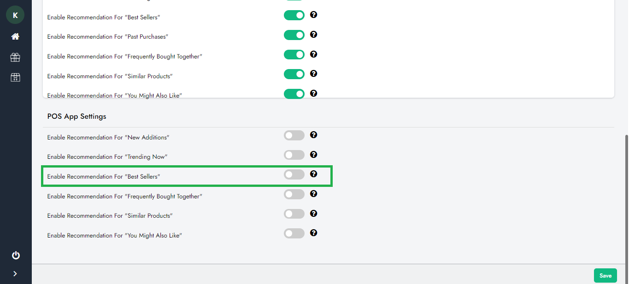Image resolution: width=629 pixels, height=284 pixels.
Task: Open the store icon in sidebar
Action: coord(15,77)
